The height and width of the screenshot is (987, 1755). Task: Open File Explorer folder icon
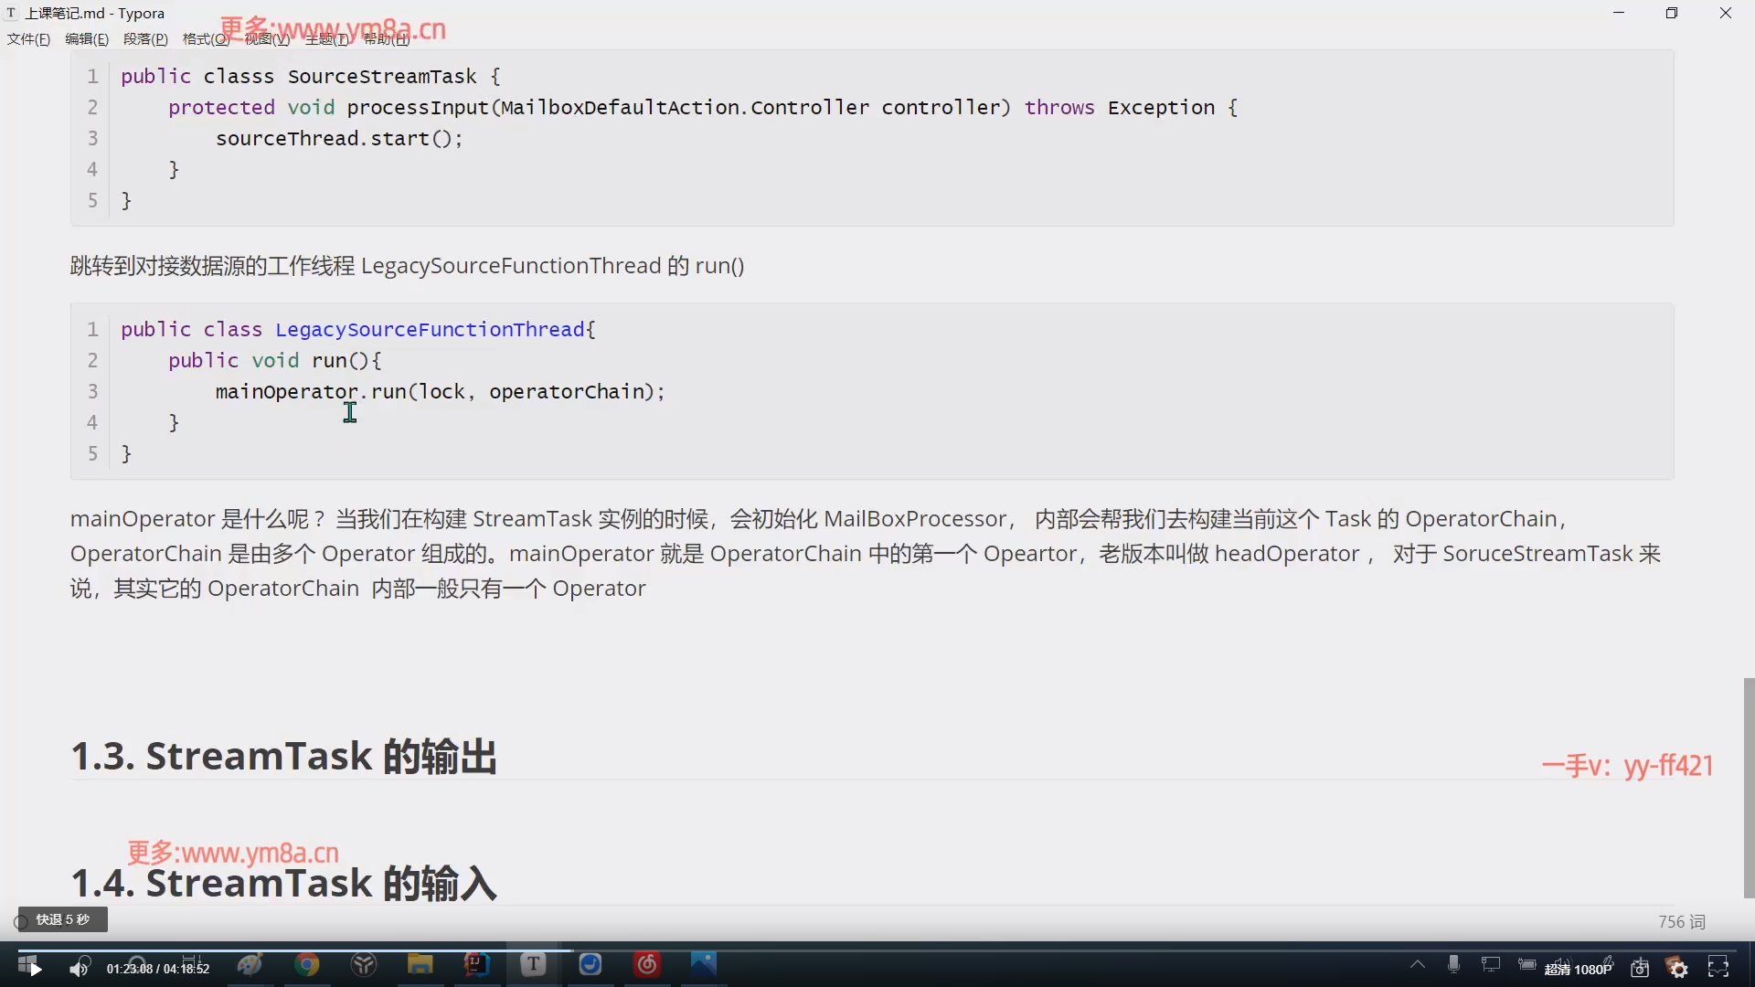(x=420, y=965)
